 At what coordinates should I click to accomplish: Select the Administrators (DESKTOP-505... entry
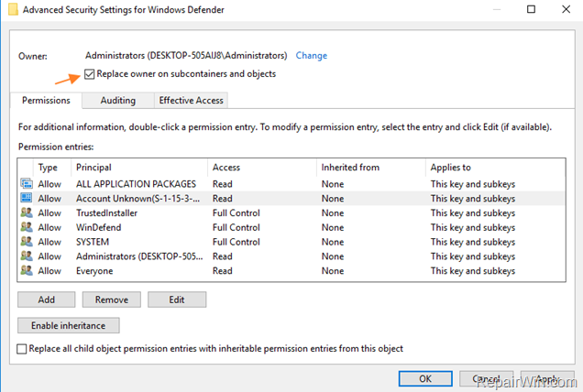[139, 256]
